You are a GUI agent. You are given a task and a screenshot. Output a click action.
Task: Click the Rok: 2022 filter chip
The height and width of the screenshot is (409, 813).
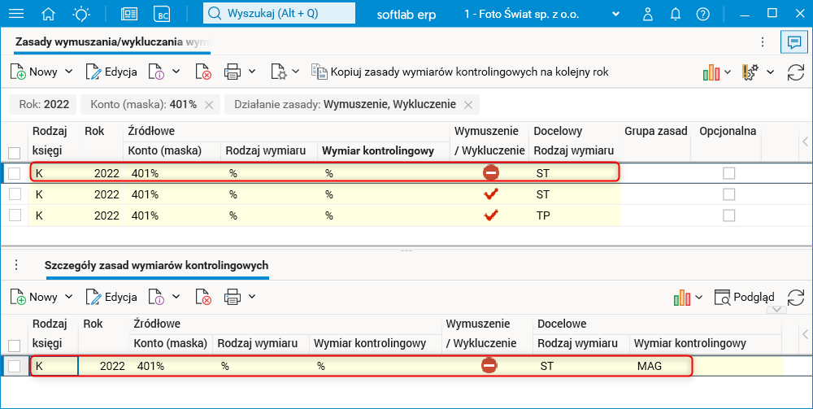tap(44, 105)
